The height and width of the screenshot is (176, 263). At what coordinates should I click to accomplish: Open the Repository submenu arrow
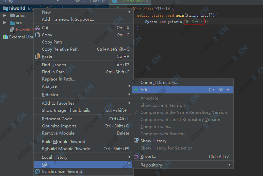tap(229, 165)
